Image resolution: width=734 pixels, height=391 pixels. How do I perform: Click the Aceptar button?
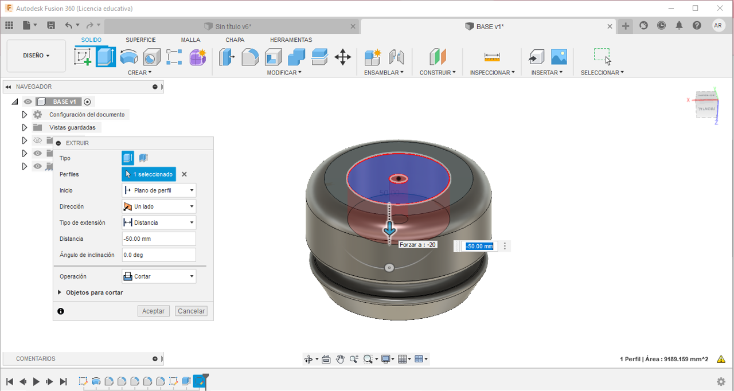[153, 311]
